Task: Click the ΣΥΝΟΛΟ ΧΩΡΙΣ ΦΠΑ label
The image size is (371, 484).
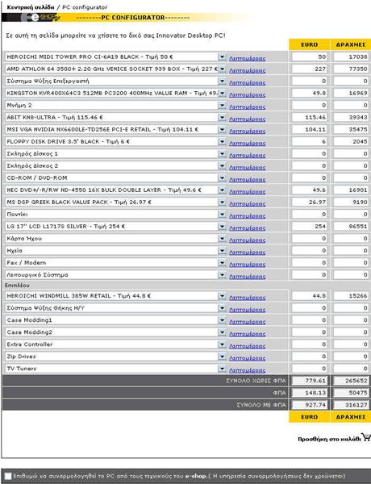Action: 256,381
